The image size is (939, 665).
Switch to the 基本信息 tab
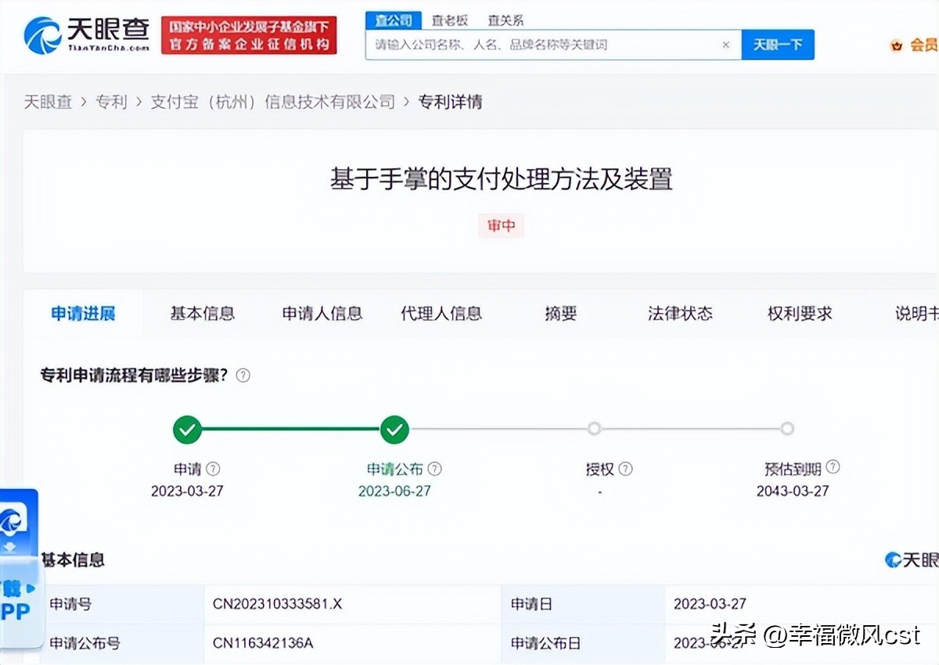click(202, 313)
